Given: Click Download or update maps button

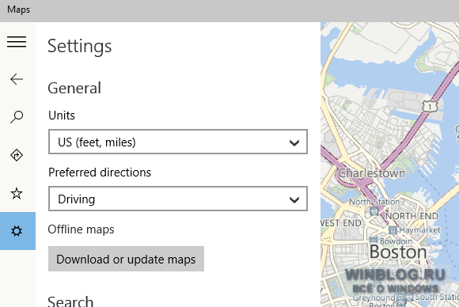Looking at the screenshot, I should tap(126, 259).
